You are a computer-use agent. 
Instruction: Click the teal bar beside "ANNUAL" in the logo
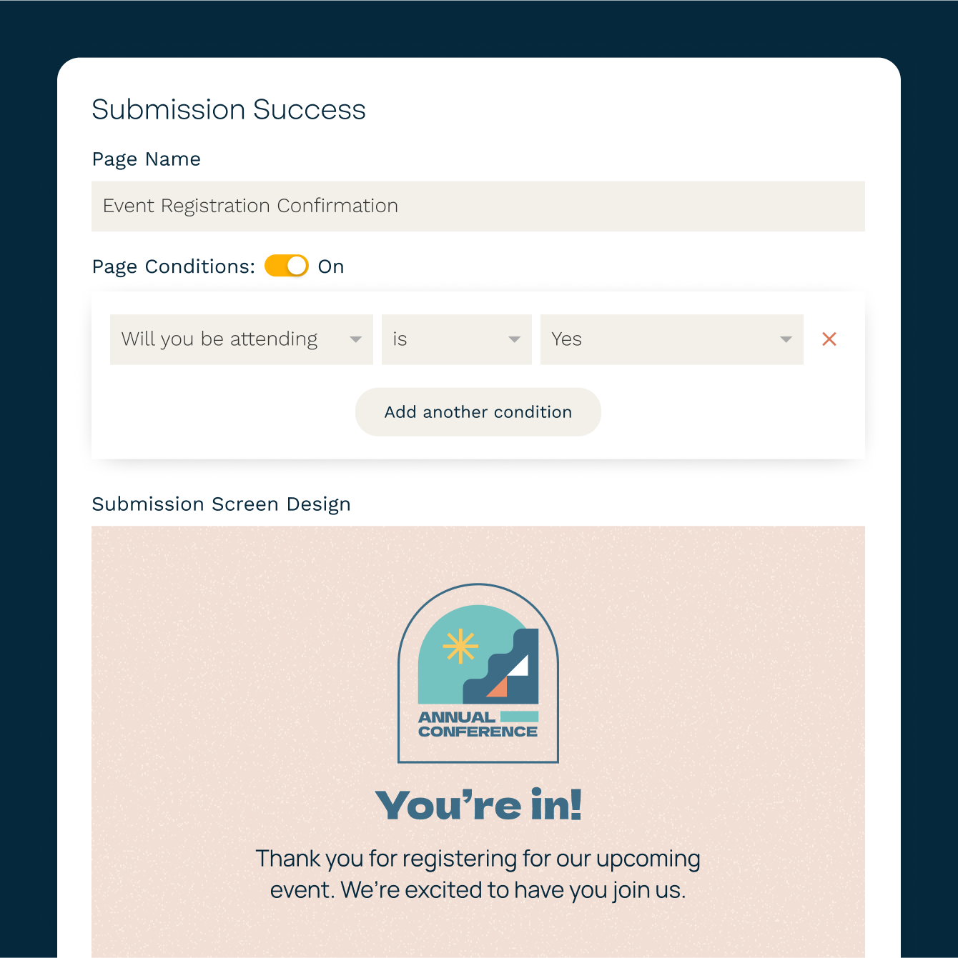[519, 717]
